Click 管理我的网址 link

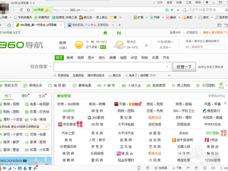click(217, 96)
